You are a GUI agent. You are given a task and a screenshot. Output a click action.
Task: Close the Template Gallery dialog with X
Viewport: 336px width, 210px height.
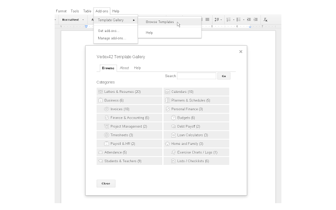(x=240, y=51)
